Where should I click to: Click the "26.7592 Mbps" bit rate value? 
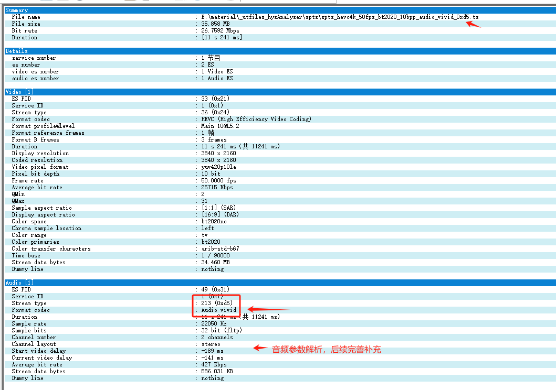pyautogui.click(x=220, y=31)
